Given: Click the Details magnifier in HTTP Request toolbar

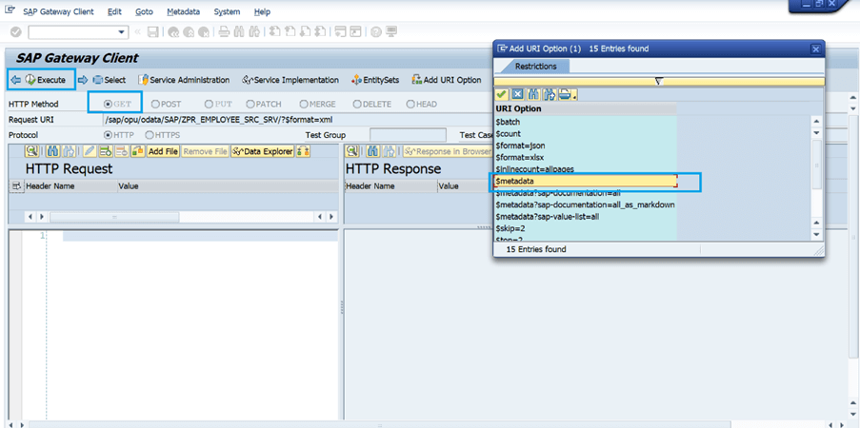Looking at the screenshot, I should coord(31,150).
